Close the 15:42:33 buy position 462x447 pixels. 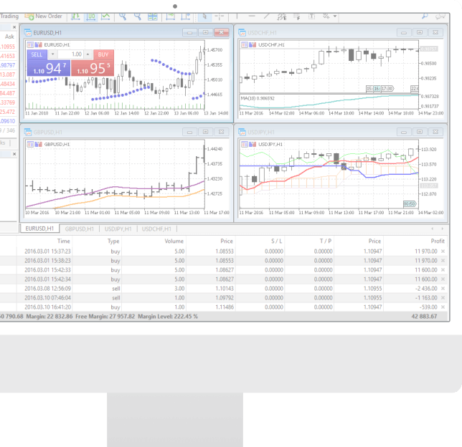443,270
